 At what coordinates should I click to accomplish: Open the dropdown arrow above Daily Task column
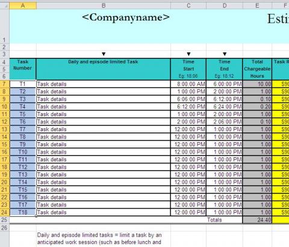pyautogui.click(x=104, y=54)
